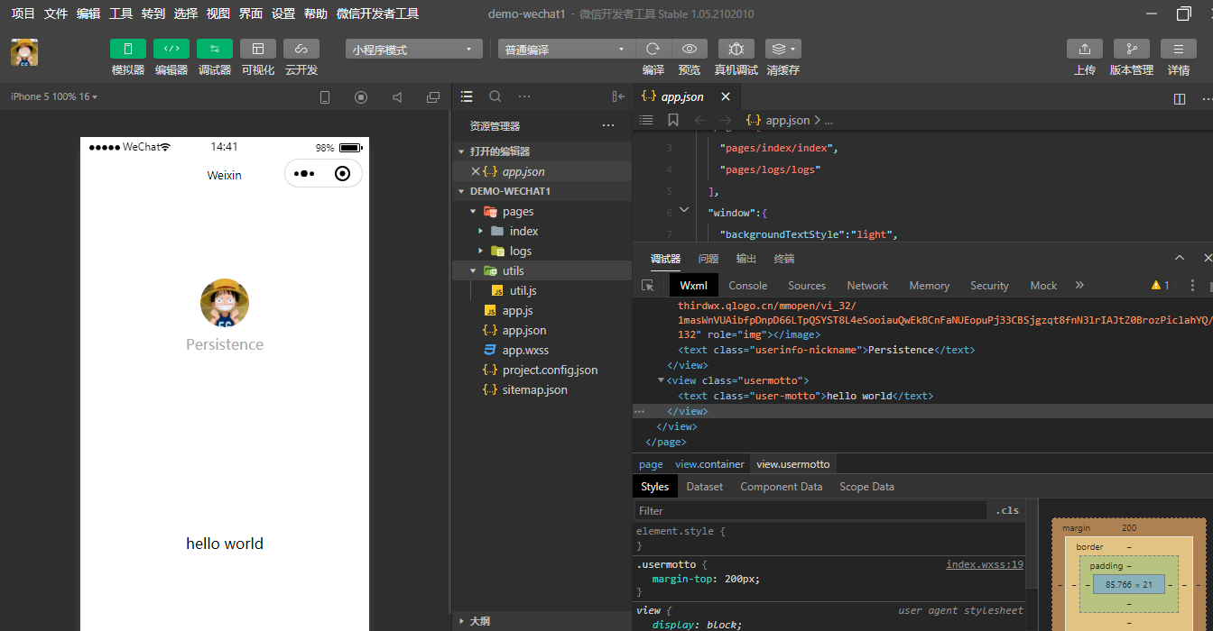The width and height of the screenshot is (1213, 631).
Task: Click the upload (上传) icon
Action: click(x=1084, y=50)
